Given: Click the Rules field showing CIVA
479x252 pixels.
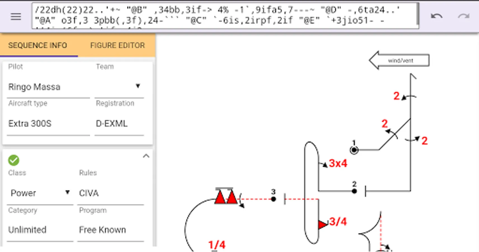Looking at the screenshot, I should click(111, 193).
